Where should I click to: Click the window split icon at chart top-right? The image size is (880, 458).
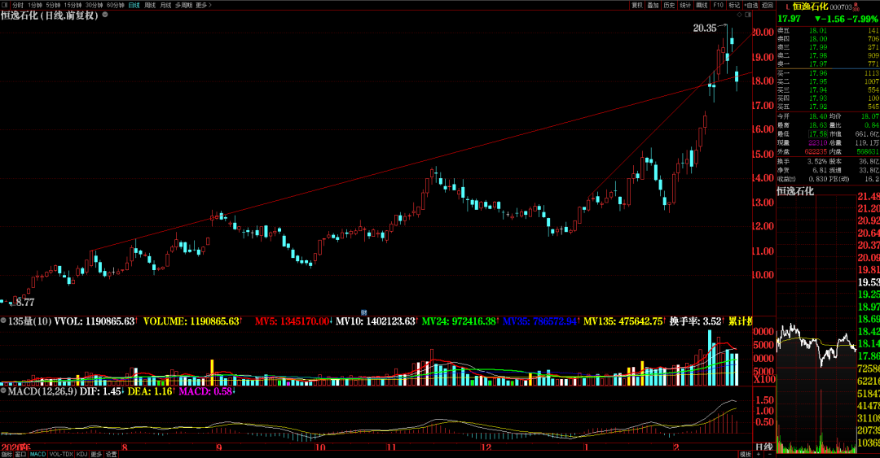pos(748,15)
